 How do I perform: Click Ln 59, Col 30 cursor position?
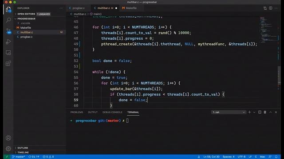point(211,157)
